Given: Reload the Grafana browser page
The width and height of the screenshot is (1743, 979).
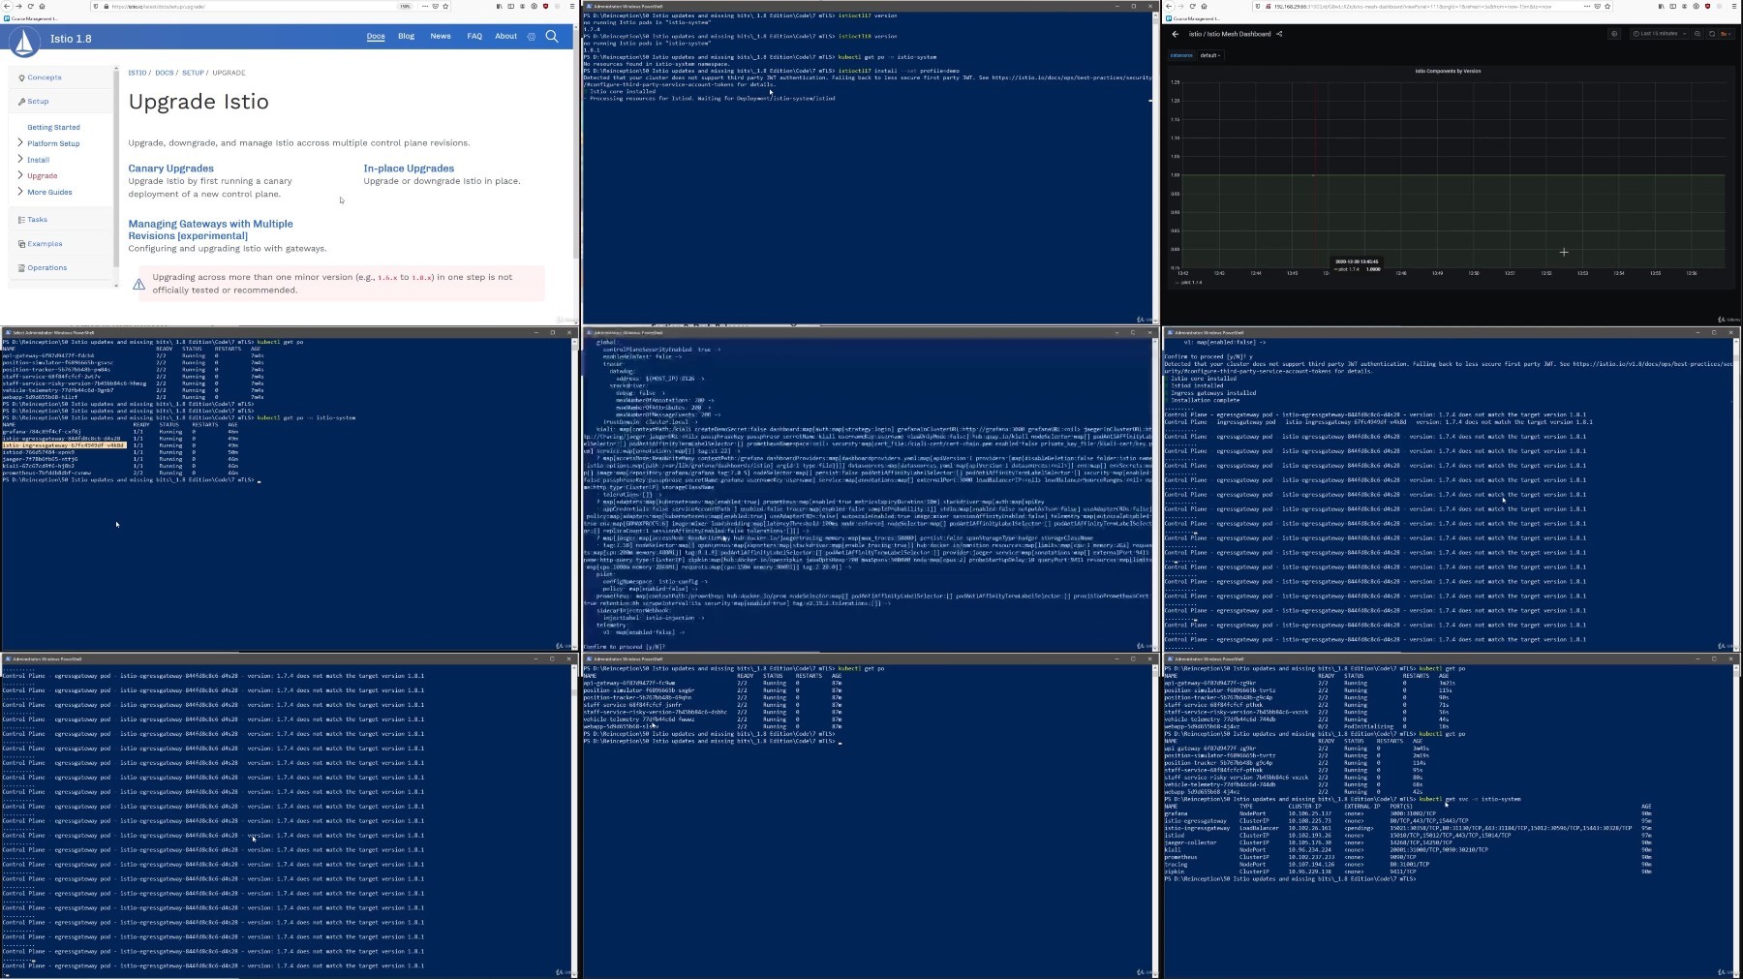Looking at the screenshot, I should 1192,6.
